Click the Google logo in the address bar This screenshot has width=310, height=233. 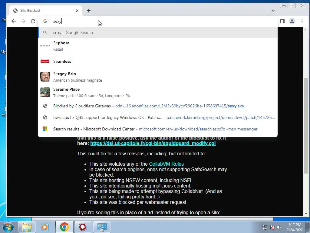pos(45,21)
